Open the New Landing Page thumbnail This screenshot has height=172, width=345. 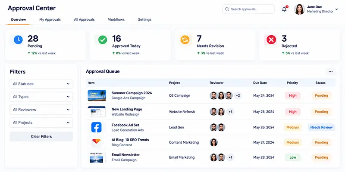[97, 112]
